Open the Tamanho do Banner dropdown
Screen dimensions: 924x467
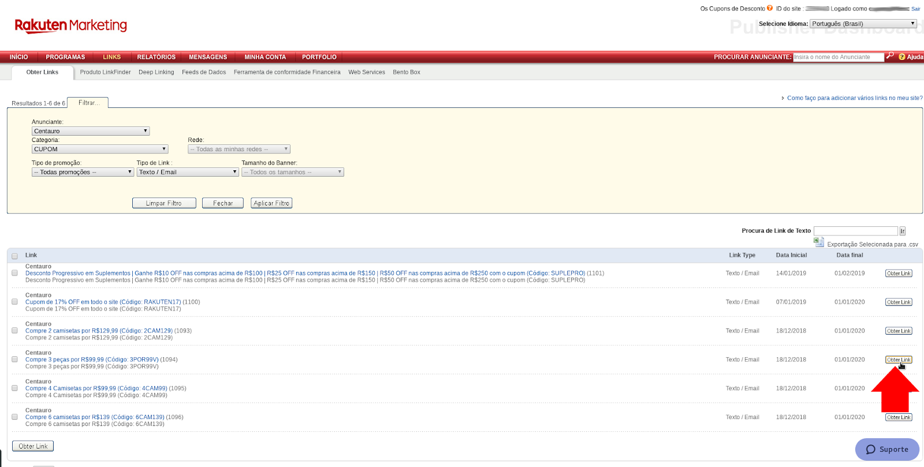coord(293,172)
